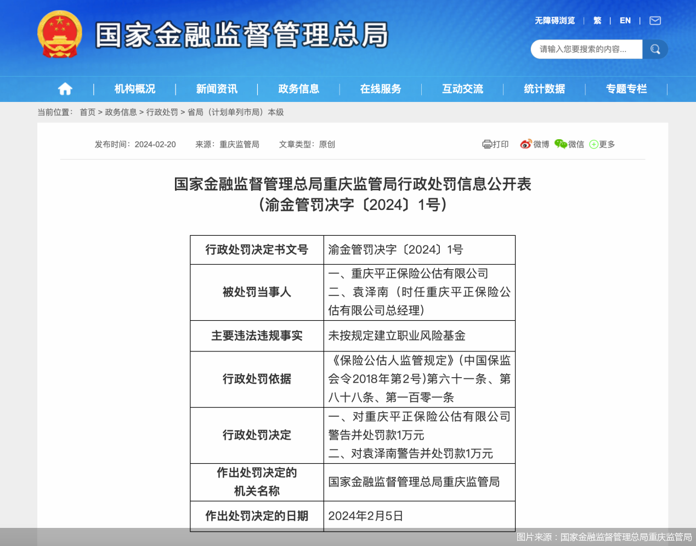Open the 新闻资讯 menu
Image resolution: width=696 pixels, height=546 pixels.
(x=217, y=89)
